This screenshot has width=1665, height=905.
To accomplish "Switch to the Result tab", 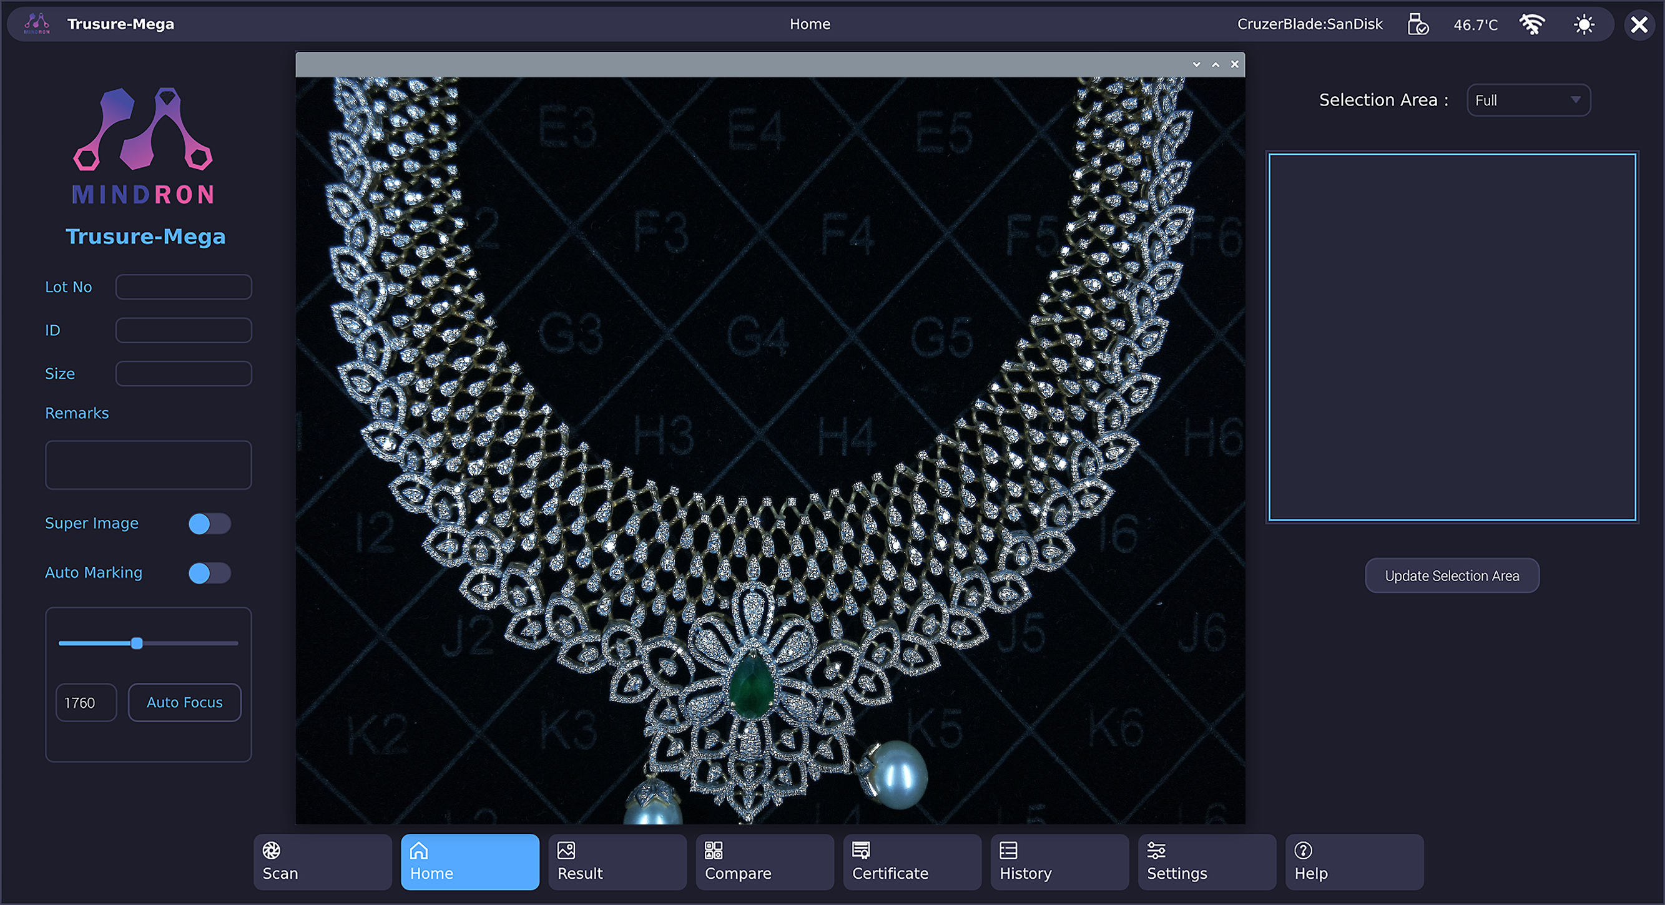I will coord(617,862).
